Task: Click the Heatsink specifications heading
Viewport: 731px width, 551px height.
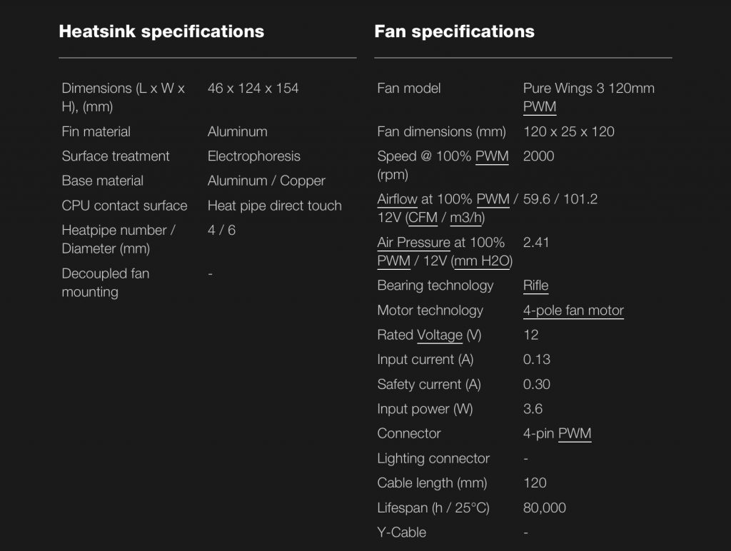Action: pyautogui.click(x=161, y=31)
